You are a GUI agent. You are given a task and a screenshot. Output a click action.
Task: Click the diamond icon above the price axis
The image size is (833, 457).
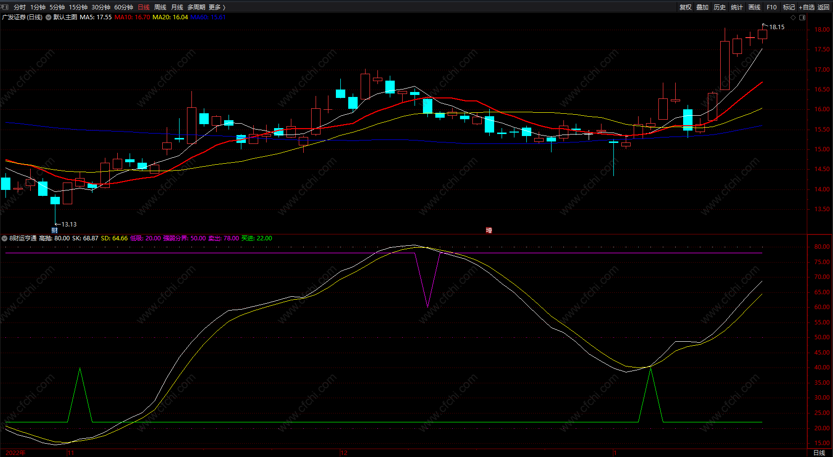(793, 17)
